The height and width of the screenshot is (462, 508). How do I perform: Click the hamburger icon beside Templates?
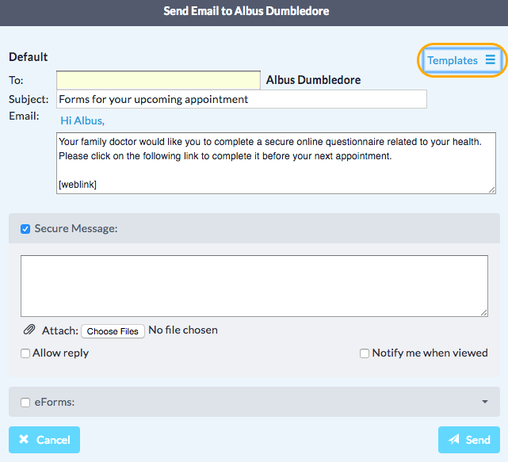pos(491,60)
